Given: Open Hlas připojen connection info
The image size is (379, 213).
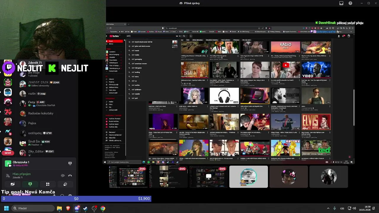Looking at the screenshot, I should (21, 174).
